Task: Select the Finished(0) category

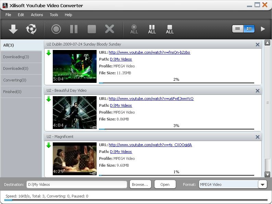Action: [21, 92]
